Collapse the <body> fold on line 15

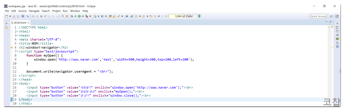tap(17, 83)
